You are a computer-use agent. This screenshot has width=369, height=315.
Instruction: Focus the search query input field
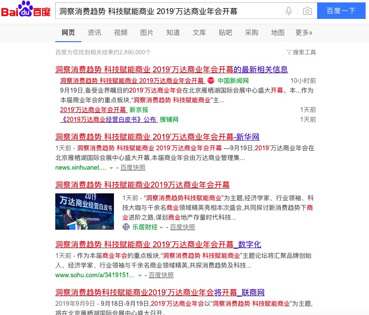[168, 11]
